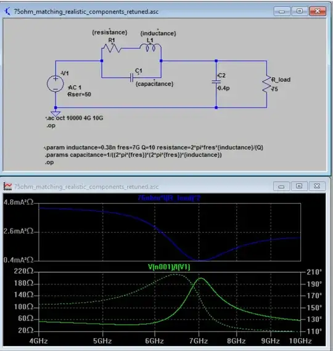Click the 2.6mA²Ω axis label
Screen dimensions: 333x351
coord(18,231)
